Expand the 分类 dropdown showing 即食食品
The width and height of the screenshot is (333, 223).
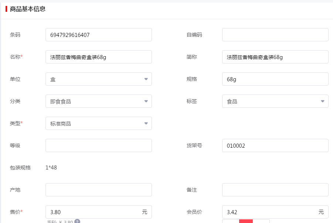pos(98,101)
